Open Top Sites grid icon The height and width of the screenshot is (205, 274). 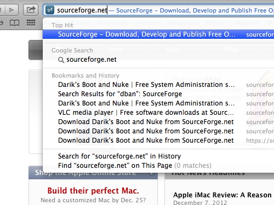[x=31, y=23]
